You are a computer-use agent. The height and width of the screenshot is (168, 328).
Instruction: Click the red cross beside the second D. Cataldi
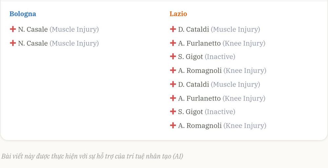(x=173, y=84)
